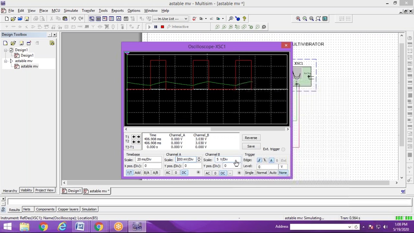Image resolution: width=414 pixels, height=233 pixels.
Task: Open the In-Use List dropdown
Action: click(186, 19)
